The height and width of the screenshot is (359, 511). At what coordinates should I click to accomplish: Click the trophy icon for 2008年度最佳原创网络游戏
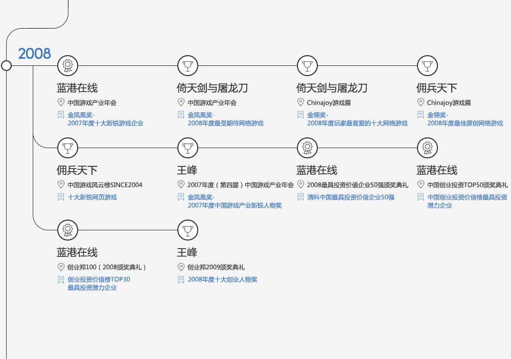point(427,65)
